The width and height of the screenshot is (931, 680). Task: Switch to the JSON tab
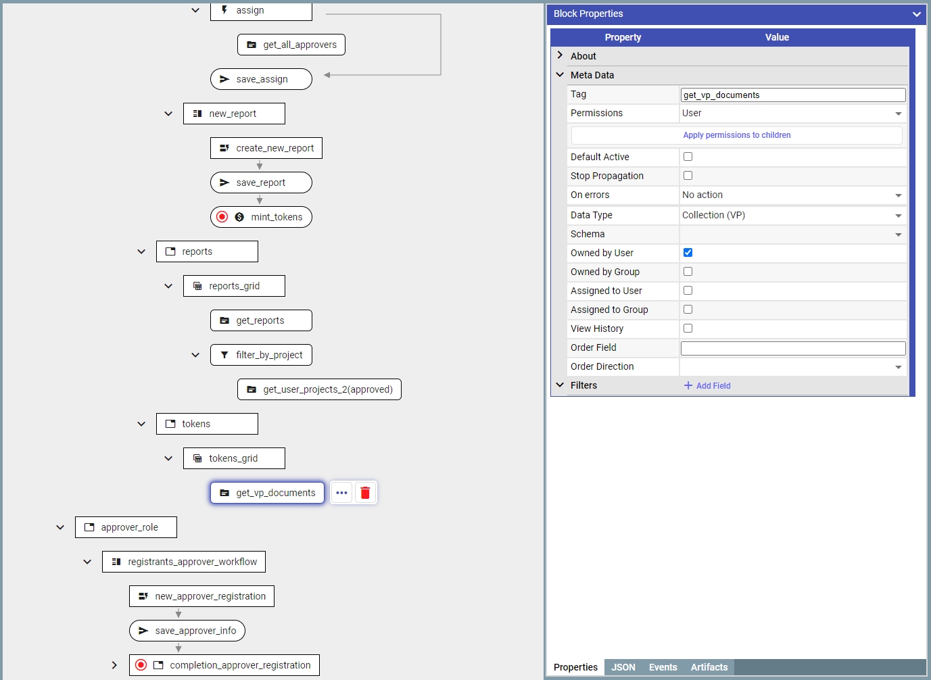[x=623, y=667]
